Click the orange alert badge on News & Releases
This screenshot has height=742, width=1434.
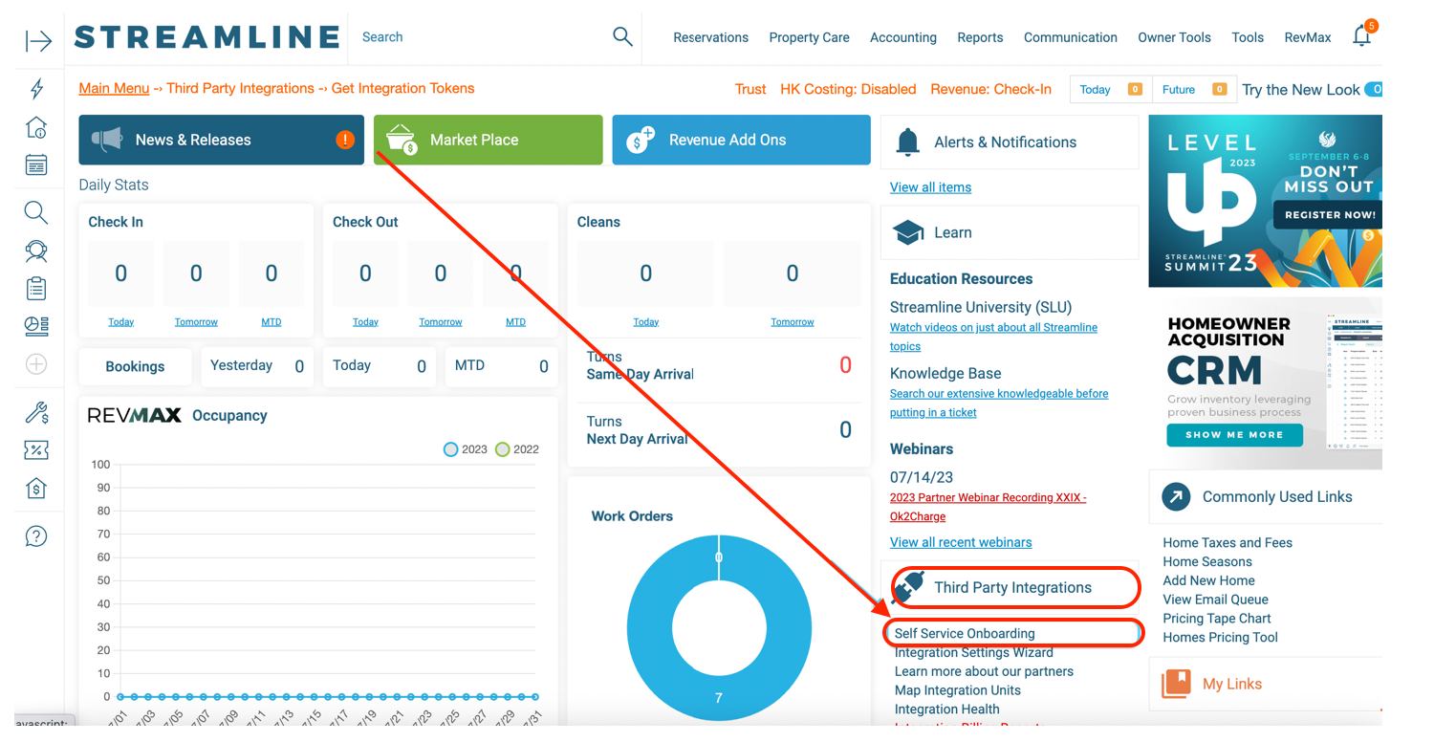tap(345, 140)
